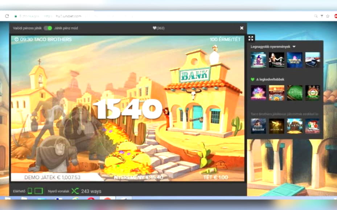Open the witch game thumbnail
The width and height of the screenshot is (337, 210).
click(x=258, y=60)
